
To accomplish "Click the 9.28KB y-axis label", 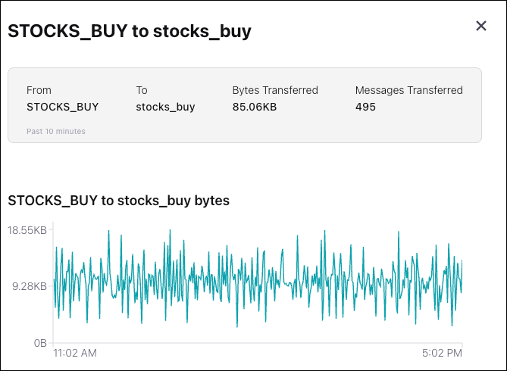I will tap(30, 286).
